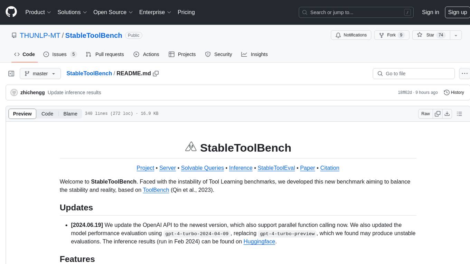Toggle the file tree side panel
Image resolution: width=470 pixels, height=264 pixels.
pos(11,74)
